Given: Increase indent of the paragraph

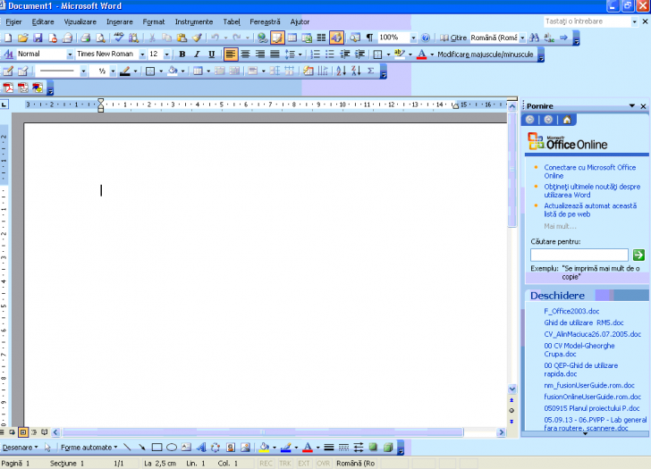Looking at the screenshot, I should [359, 54].
